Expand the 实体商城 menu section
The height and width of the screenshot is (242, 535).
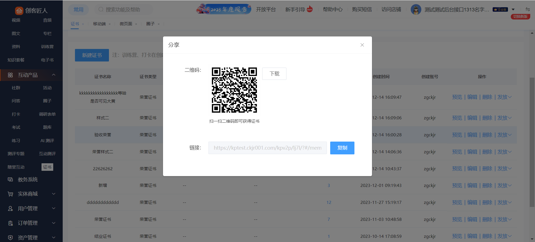pos(54,194)
